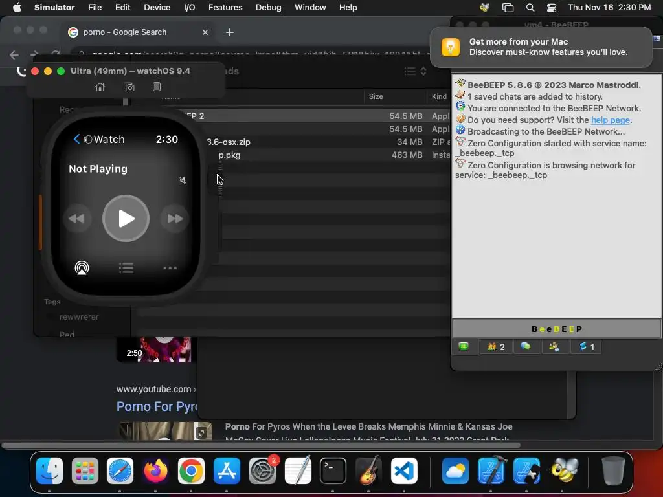Click the Simulator rotate device icon

157,87
